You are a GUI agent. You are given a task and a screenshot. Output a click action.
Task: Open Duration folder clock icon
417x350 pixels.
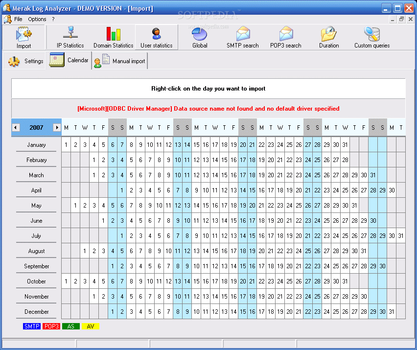click(329, 33)
